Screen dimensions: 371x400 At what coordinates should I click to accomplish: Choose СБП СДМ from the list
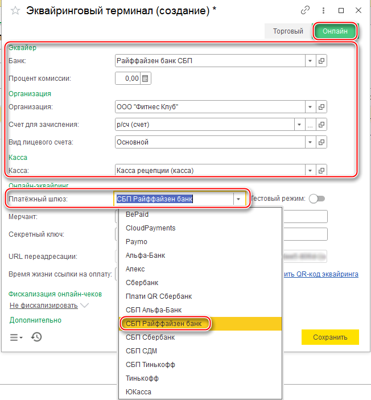[200, 350]
